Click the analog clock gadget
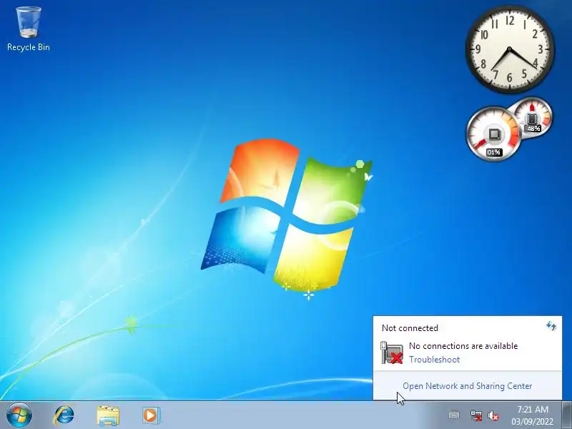572x429 pixels. pyautogui.click(x=510, y=49)
